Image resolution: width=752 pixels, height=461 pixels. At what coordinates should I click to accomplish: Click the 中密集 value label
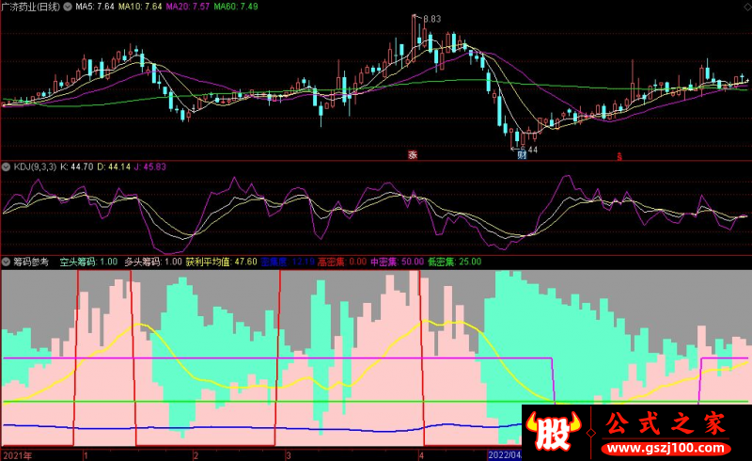[x=397, y=262]
